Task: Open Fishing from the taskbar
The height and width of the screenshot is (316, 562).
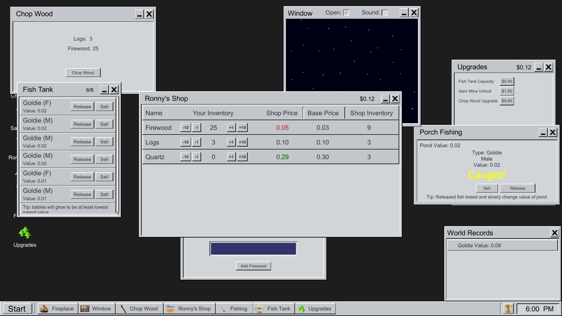Action: (234, 309)
